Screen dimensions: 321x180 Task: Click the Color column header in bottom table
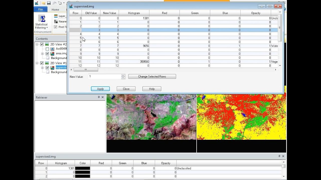point(83,163)
